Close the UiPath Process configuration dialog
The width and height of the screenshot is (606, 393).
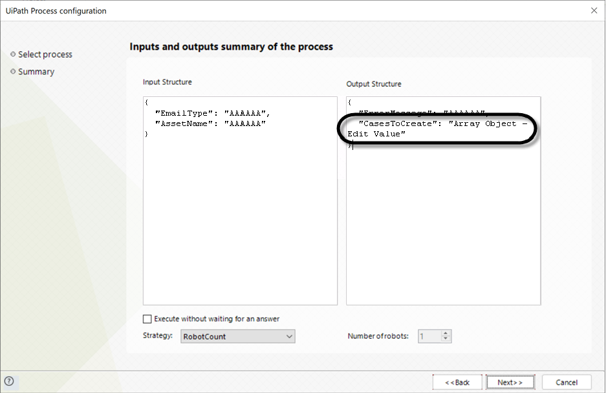(x=594, y=10)
